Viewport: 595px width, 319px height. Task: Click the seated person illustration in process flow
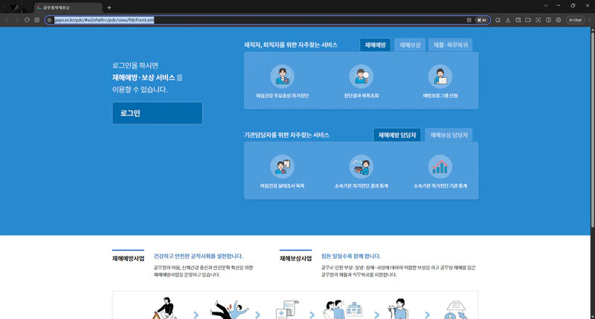tap(164, 309)
